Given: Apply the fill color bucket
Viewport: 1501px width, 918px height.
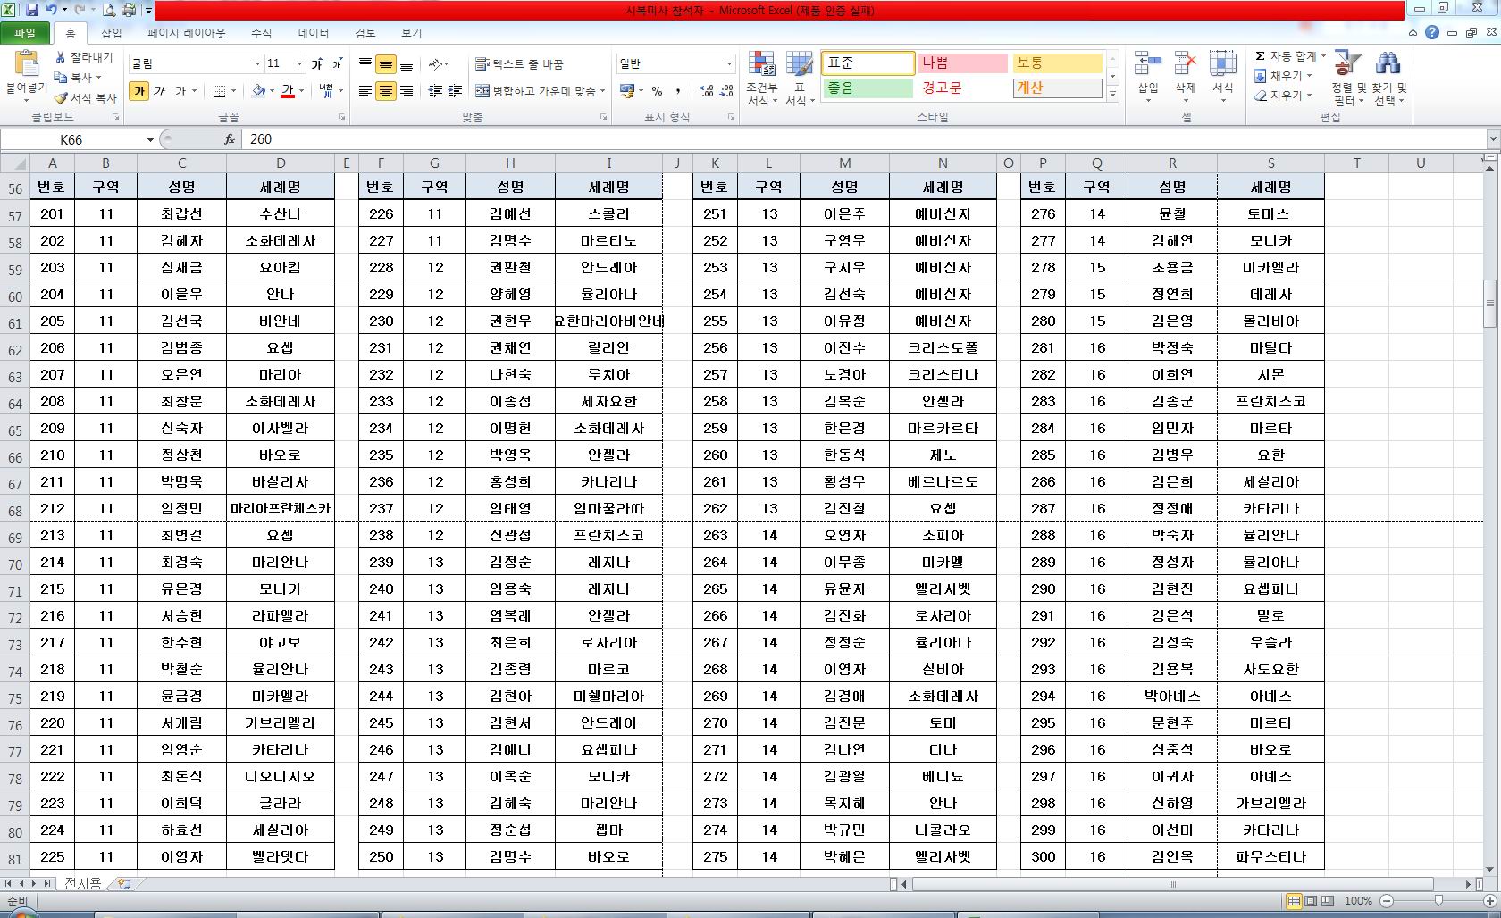Looking at the screenshot, I should tap(258, 90).
